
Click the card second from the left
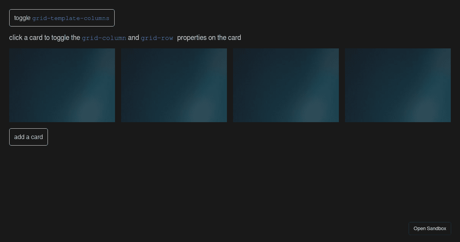174,85
